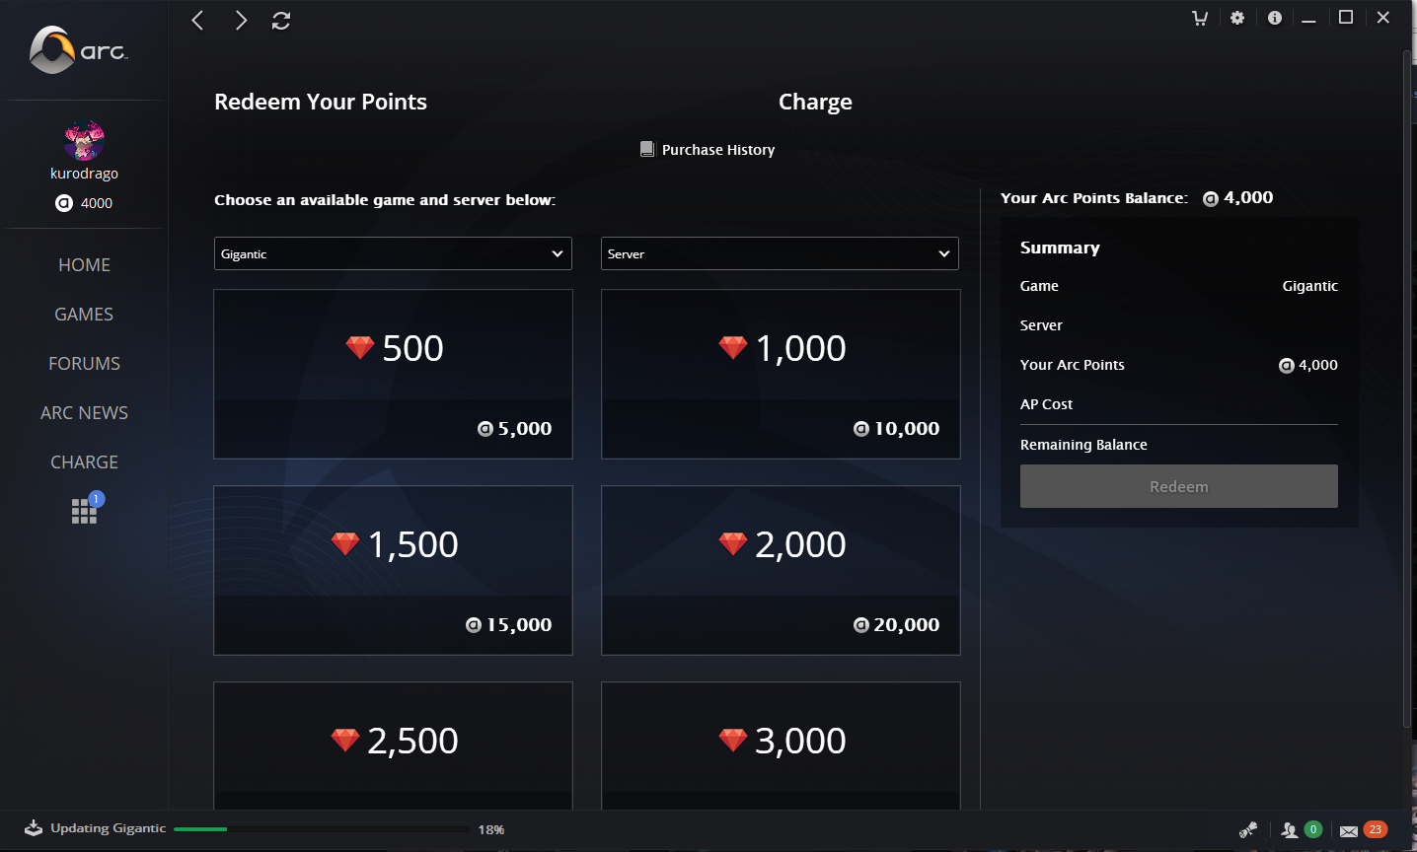Go back with the left arrow
1417x852 pixels.
click(197, 21)
